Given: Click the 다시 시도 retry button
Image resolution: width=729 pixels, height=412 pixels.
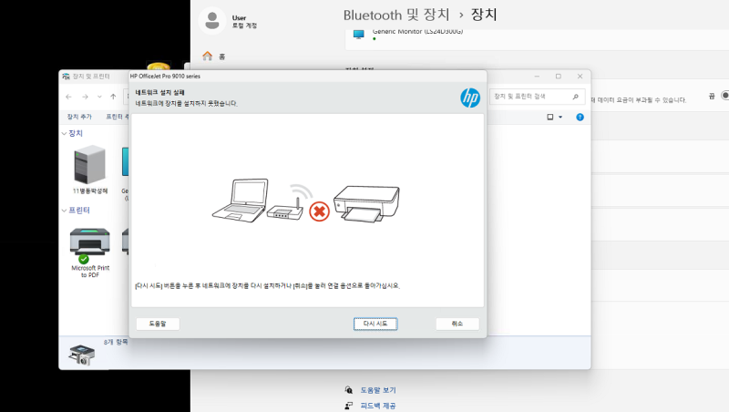Looking at the screenshot, I should click(x=375, y=324).
